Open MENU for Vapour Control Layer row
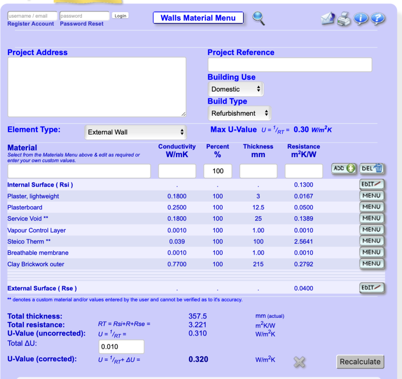402x379 pixels. [372, 229]
